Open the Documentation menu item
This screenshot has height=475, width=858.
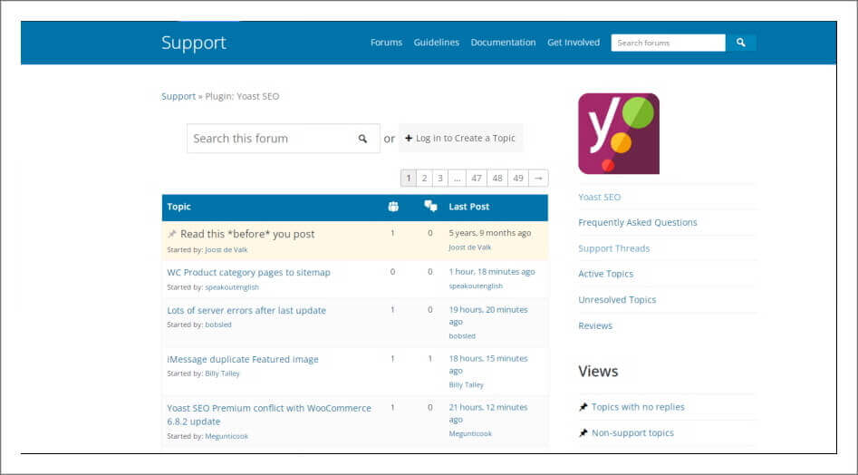point(503,42)
